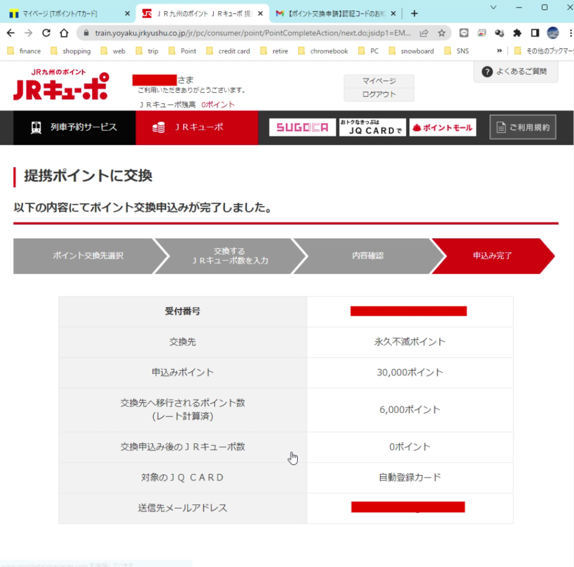574x567 pixels.
Task: Click the JRキューポ残高 0ポイント balance
Action: click(187, 105)
